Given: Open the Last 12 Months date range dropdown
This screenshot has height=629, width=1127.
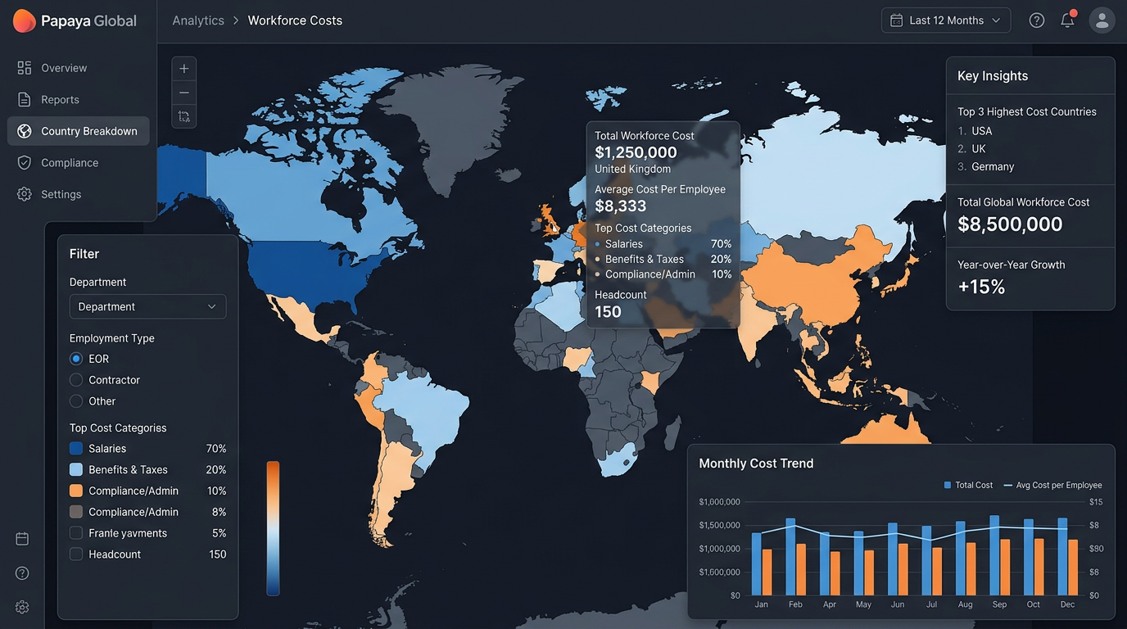Looking at the screenshot, I should (x=946, y=20).
